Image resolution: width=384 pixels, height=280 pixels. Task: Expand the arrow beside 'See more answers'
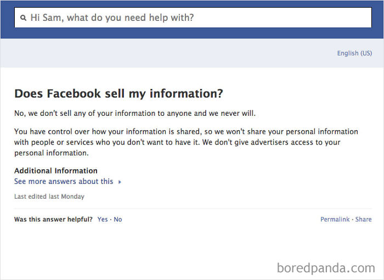pos(120,182)
